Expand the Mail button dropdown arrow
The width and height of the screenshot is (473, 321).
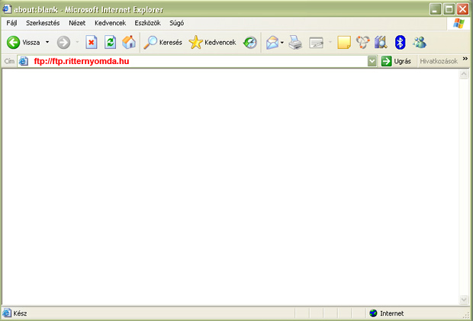point(282,43)
